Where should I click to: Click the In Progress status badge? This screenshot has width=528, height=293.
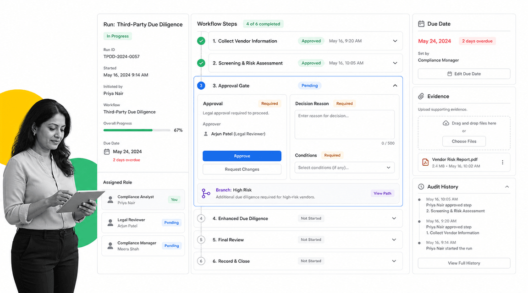click(x=117, y=36)
